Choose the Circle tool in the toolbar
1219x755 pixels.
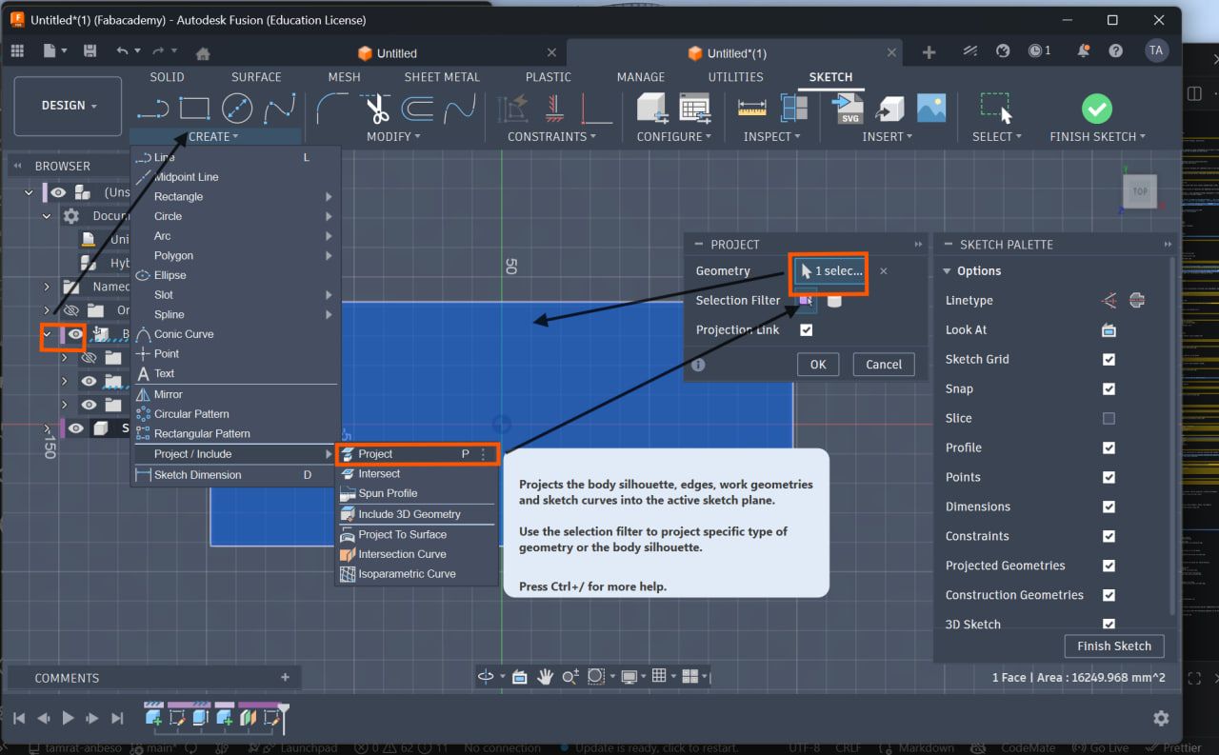(x=237, y=109)
